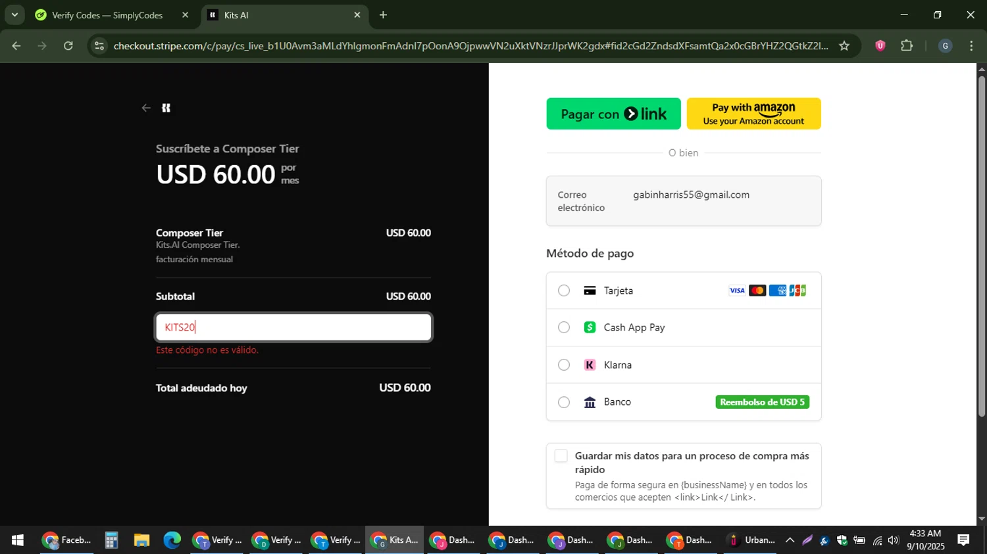Click the Total adeudado hoy label
The height and width of the screenshot is (554, 987).
(x=201, y=388)
